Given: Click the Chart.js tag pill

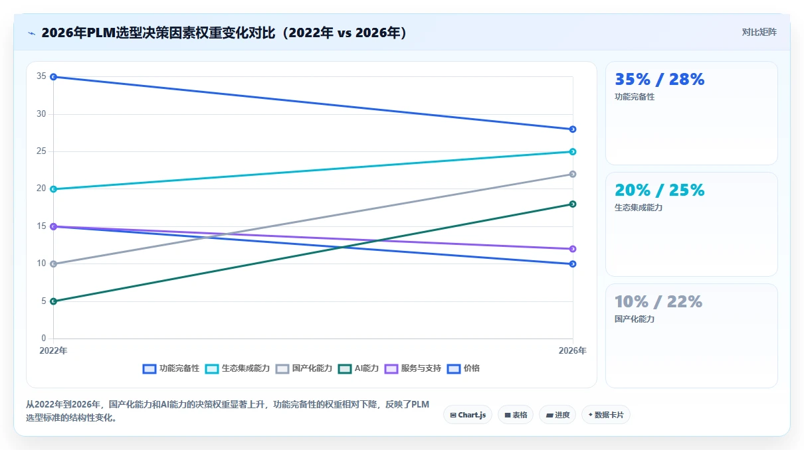Looking at the screenshot, I should tap(468, 415).
